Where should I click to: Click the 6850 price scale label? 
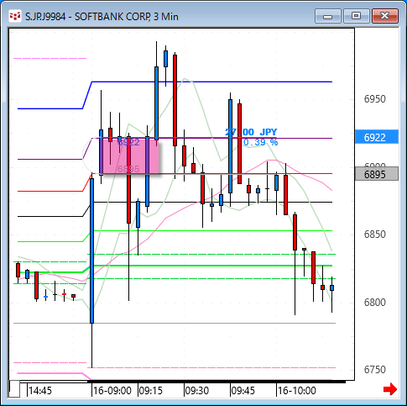coord(374,234)
